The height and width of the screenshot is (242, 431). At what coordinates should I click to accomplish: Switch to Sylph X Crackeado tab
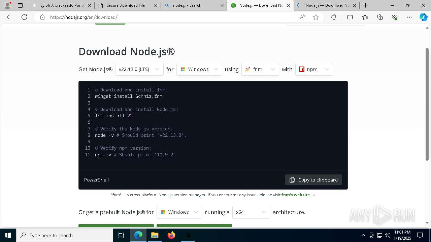[x=61, y=5]
